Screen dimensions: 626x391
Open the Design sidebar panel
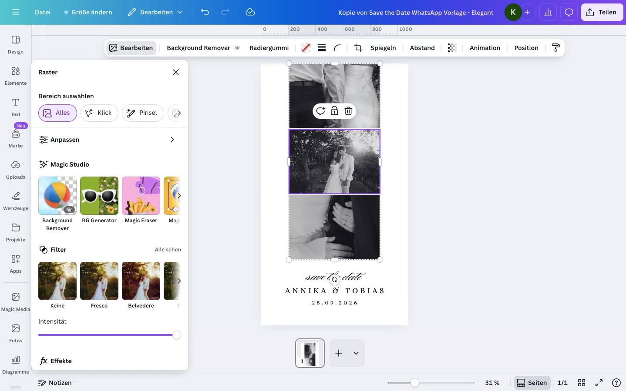coord(16,44)
